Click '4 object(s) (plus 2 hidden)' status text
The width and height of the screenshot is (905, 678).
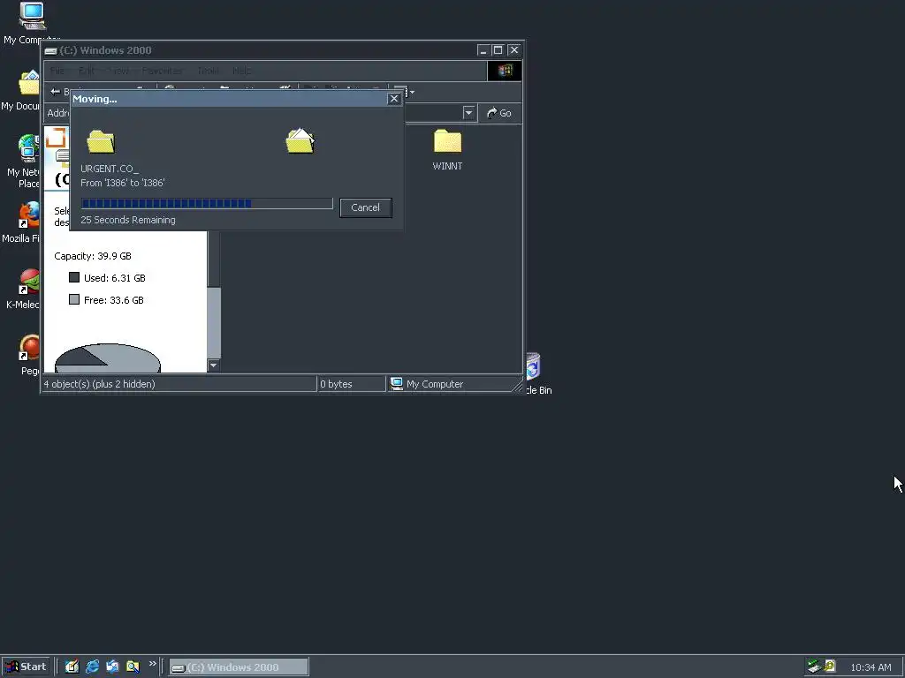click(x=99, y=384)
